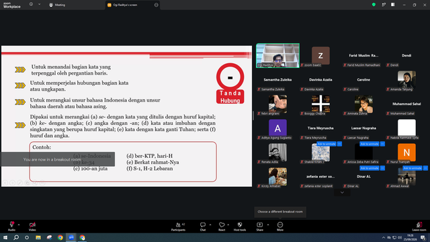Viewport: 430px width, 242px height.
Task: Click Ask to unmute above Dinar AL
Action: [370, 168]
